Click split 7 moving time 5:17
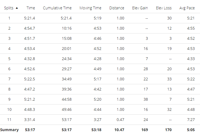 [x=98, y=79]
